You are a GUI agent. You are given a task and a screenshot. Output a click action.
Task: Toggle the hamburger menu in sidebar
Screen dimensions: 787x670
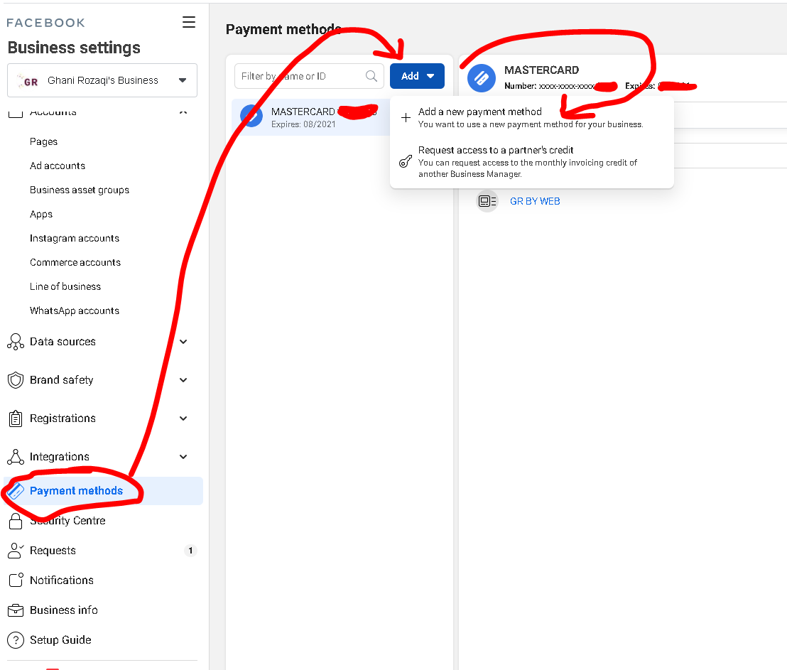pos(189,22)
